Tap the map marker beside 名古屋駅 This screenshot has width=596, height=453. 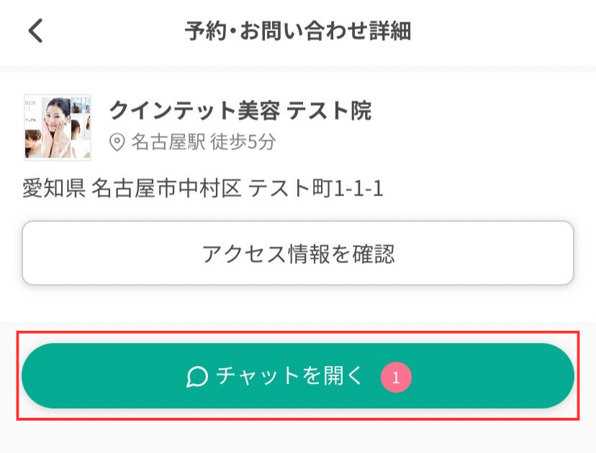click(117, 142)
